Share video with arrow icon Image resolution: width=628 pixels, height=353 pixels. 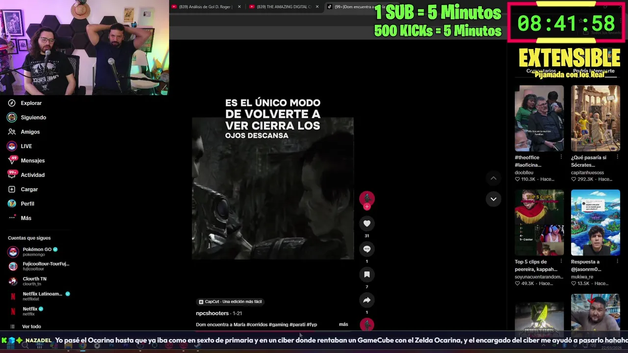pos(366,300)
